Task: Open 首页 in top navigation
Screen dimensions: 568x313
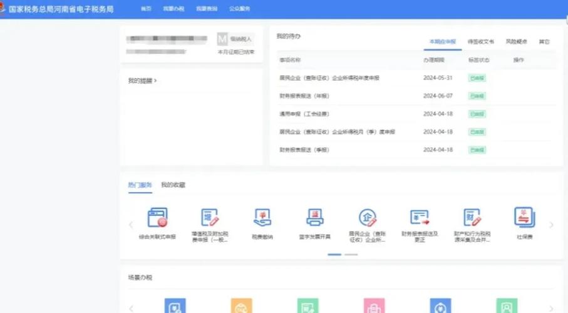Action: tap(146, 8)
